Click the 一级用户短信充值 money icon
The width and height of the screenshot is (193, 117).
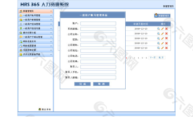click(21, 28)
